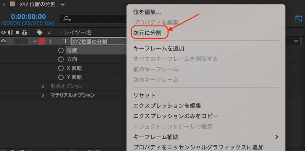Screen dimensions: 305x151
Task: Select キーフレーム補助 menu entry
Action: (156, 137)
